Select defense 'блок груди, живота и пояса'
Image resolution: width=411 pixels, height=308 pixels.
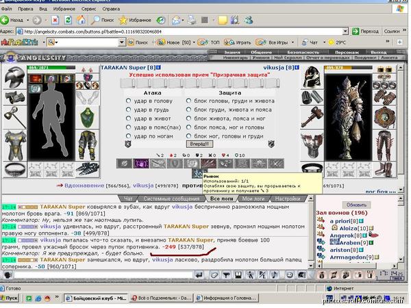click(x=188, y=110)
